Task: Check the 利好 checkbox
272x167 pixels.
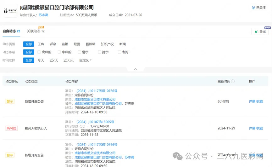Action: coord(119,52)
